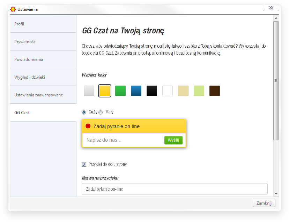Click the GG sun icon in title bar
Image resolution: width=289 pixels, height=222 pixels.
(x=13, y=9)
